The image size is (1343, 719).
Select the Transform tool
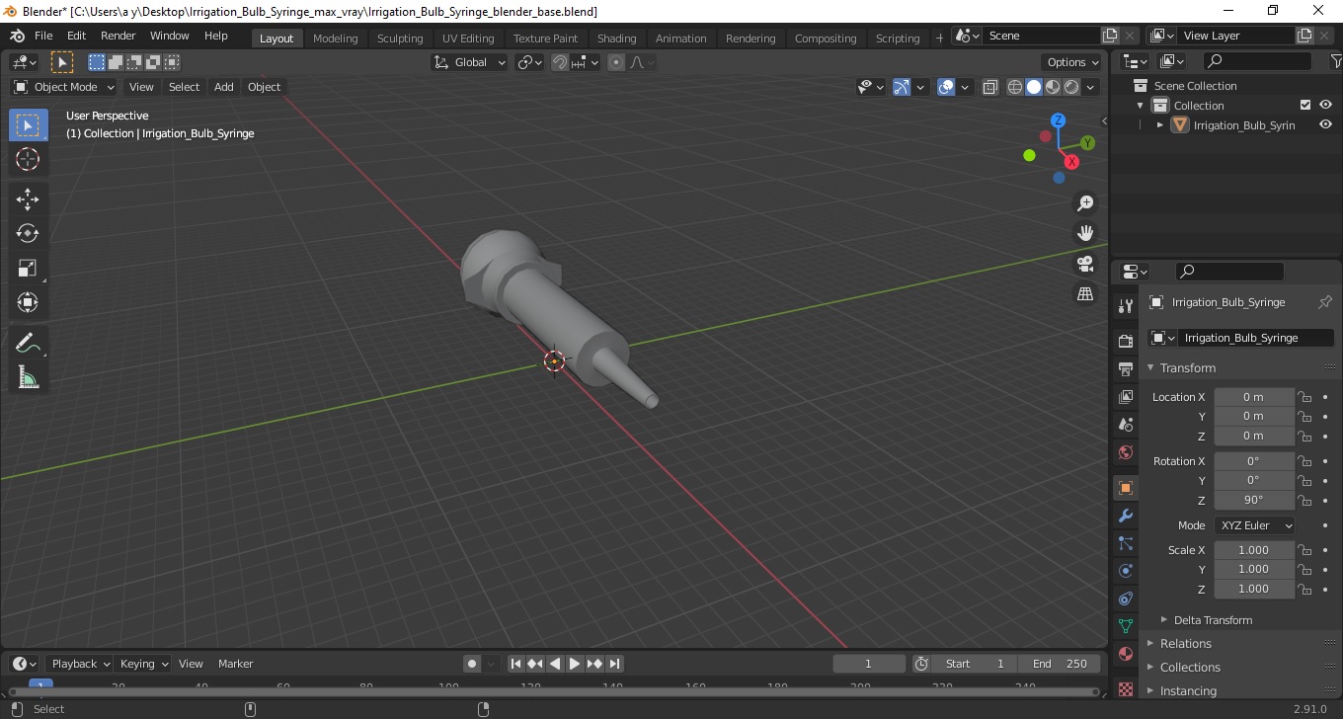point(28,302)
